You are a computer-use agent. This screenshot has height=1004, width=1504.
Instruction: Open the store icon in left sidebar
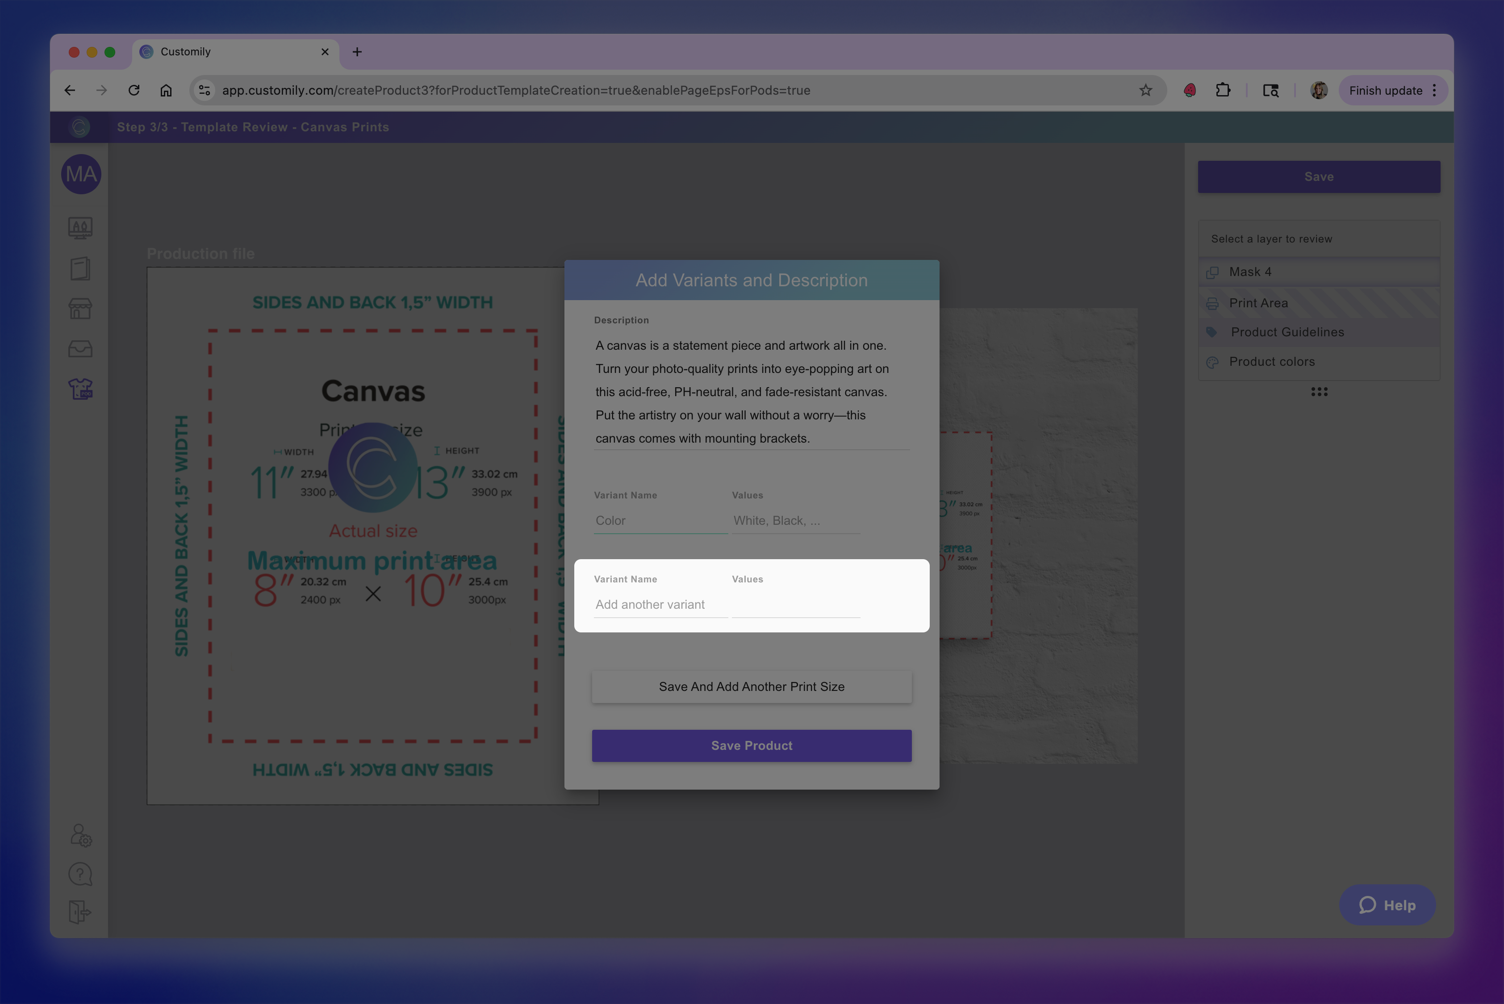(80, 309)
